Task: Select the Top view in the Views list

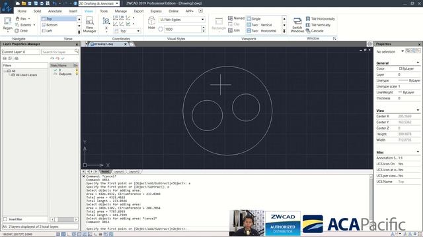Action: point(59,19)
